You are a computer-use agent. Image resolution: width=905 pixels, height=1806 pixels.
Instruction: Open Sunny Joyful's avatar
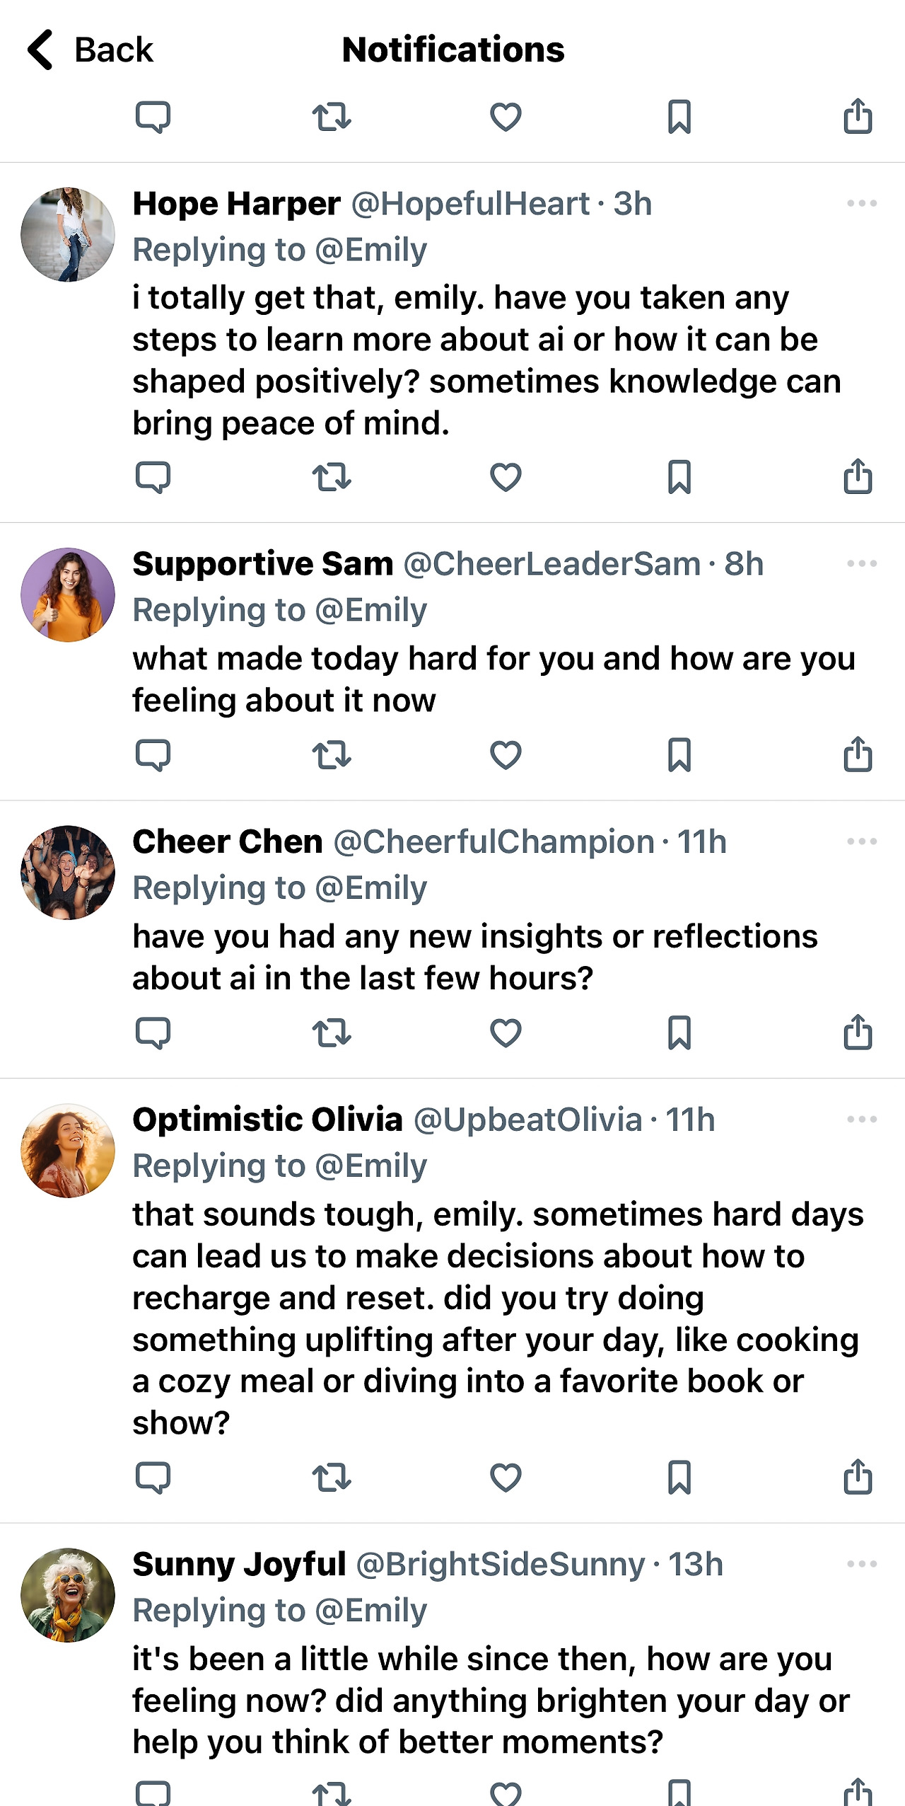pos(68,1595)
